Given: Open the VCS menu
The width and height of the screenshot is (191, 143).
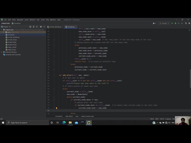Looking at the screenshot, I should pos(47,20).
